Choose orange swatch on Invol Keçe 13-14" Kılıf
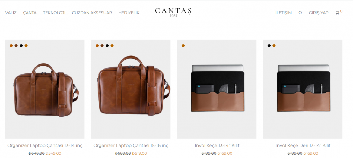This screenshot has width=353, height=158. point(183,45)
